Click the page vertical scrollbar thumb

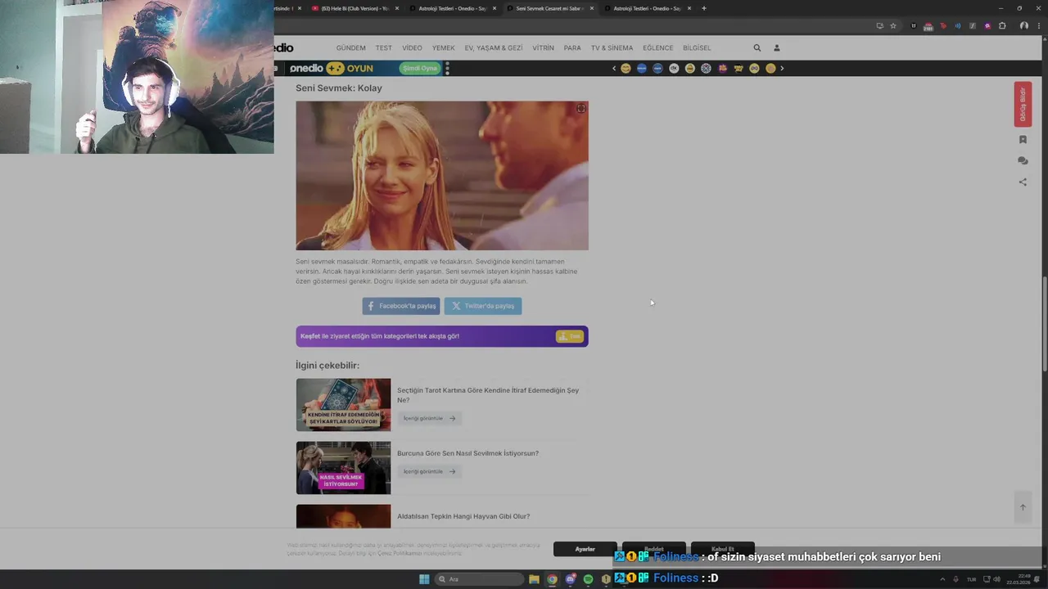tap(1044, 326)
